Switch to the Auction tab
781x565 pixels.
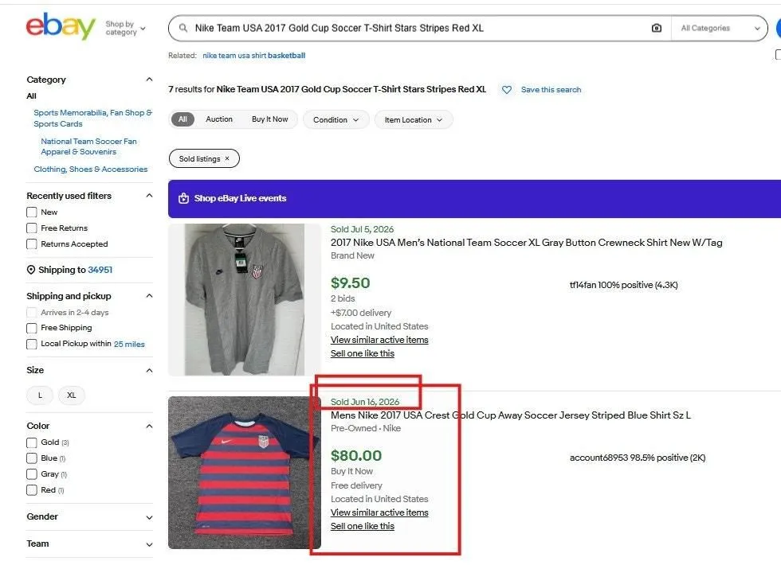(219, 119)
